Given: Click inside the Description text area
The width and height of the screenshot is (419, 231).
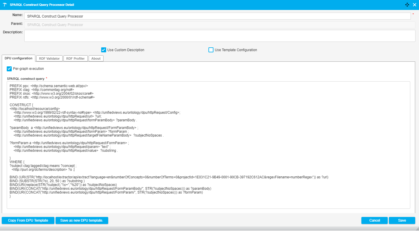Looking at the screenshot, I should (x=220, y=36).
